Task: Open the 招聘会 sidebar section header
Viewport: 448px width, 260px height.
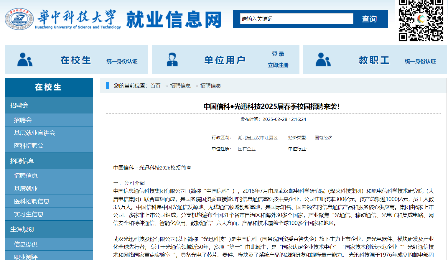Action: (x=49, y=105)
